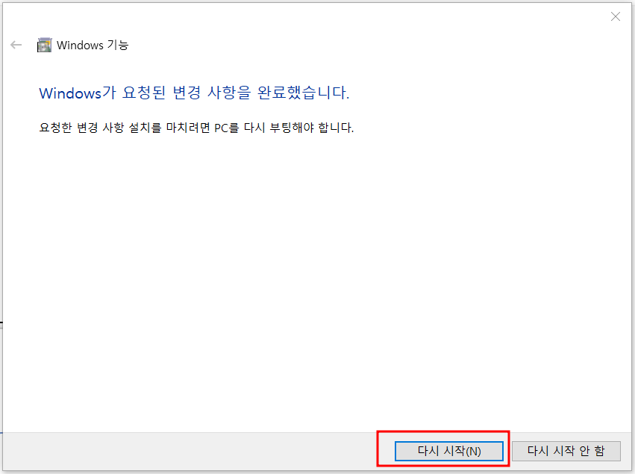Click 부팅해야 합니다 text in message
The width and height of the screenshot is (635, 474).
[311, 128]
